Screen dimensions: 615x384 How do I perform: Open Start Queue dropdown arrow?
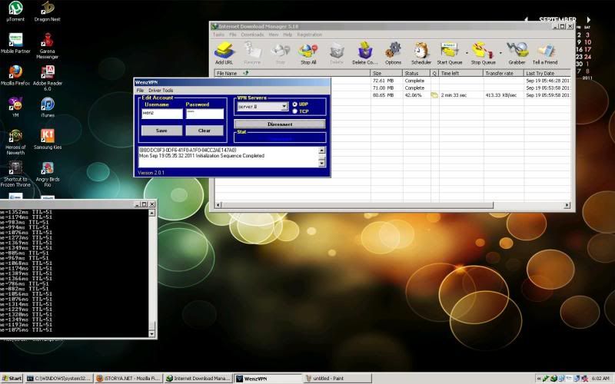(x=465, y=52)
